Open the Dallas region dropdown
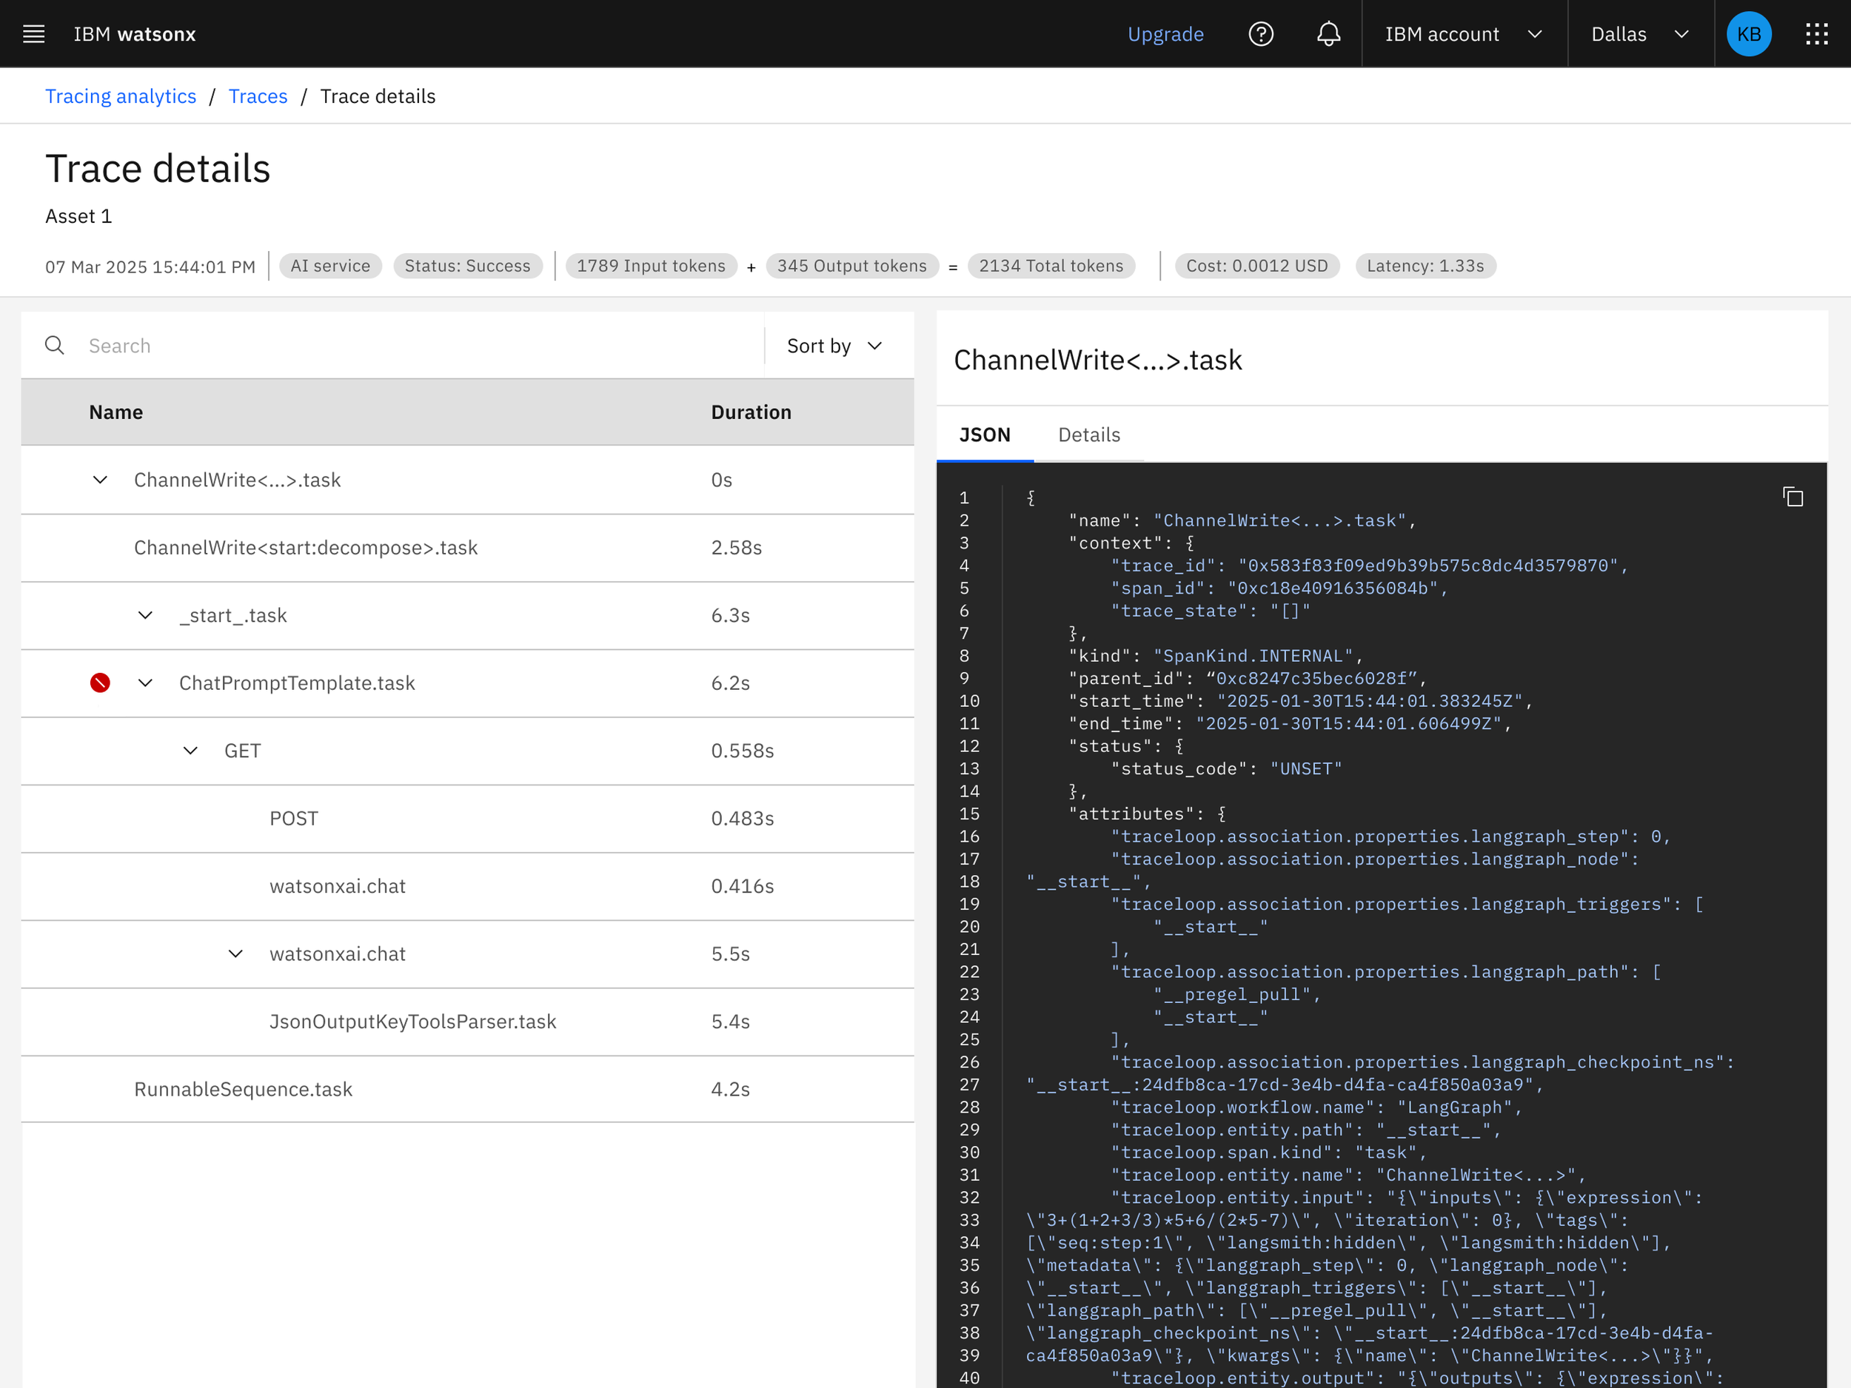Viewport: 1851px width, 1388px height. coord(1639,33)
